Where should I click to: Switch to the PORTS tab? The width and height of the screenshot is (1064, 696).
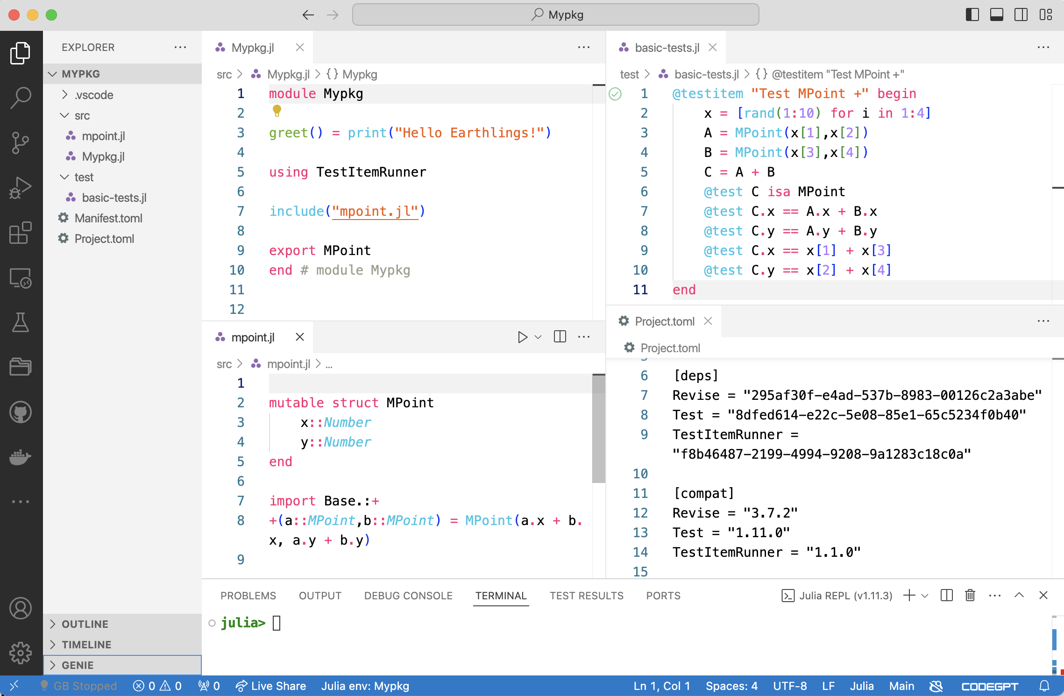(x=663, y=596)
